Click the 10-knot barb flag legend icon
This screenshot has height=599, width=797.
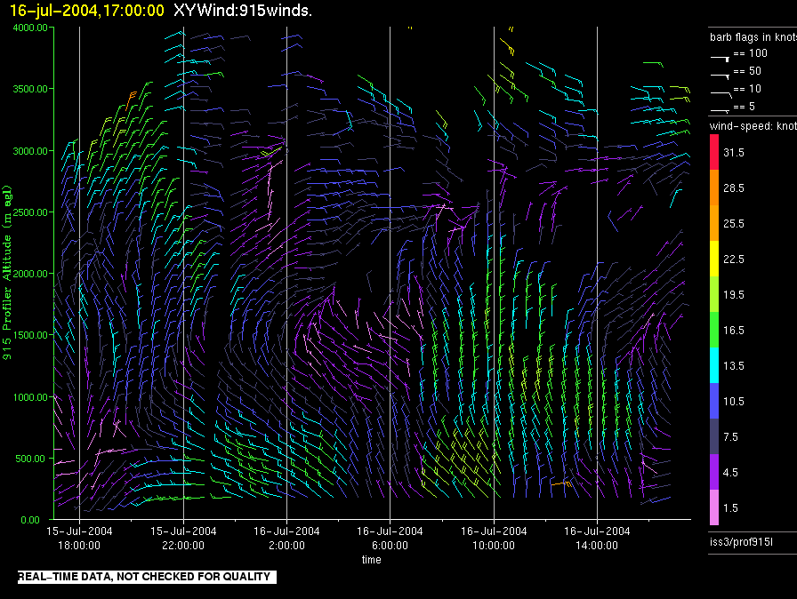pos(721,94)
